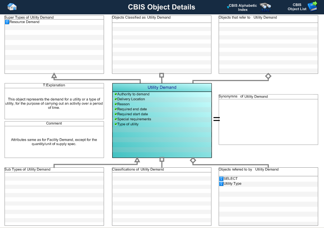The height and width of the screenshot is (228, 324).
Task: Click square connector above Classifications box
Action: click(x=162, y=159)
